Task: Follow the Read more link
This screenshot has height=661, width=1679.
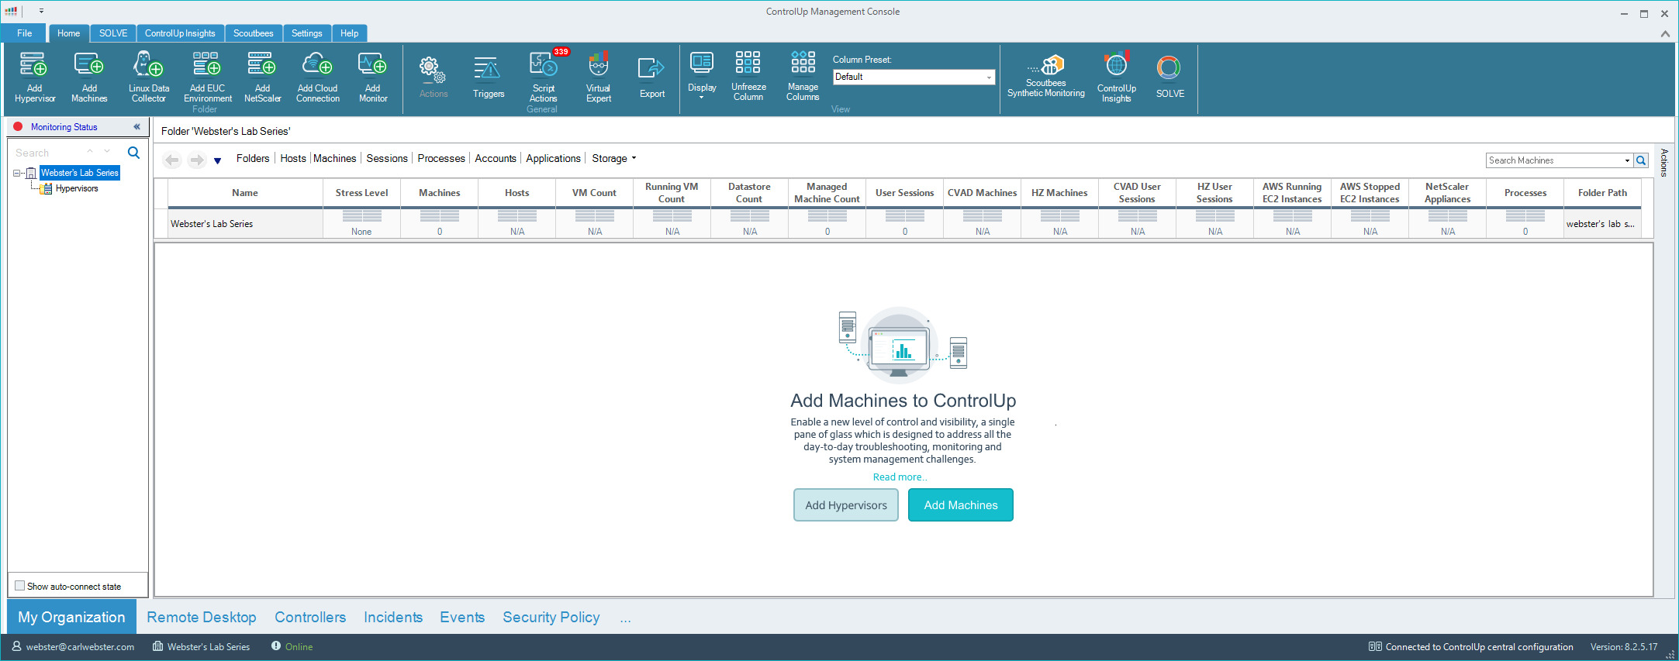Action: point(899,477)
